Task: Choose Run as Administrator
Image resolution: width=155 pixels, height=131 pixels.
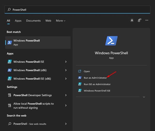Action: pos(95,78)
